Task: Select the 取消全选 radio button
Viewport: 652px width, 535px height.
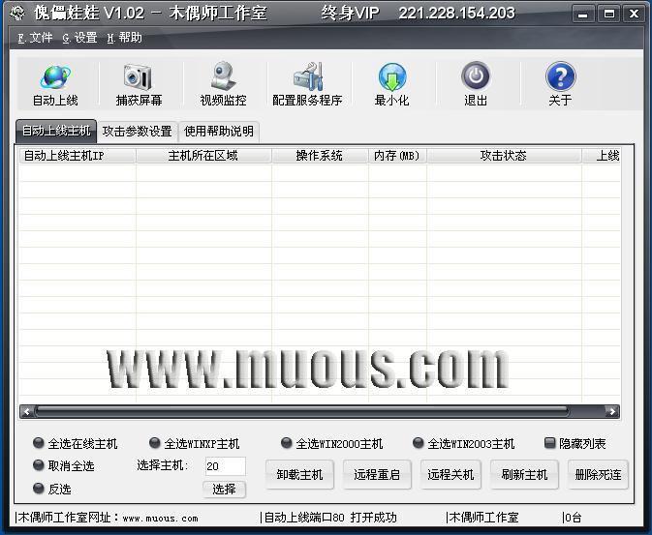Action: tap(38, 465)
